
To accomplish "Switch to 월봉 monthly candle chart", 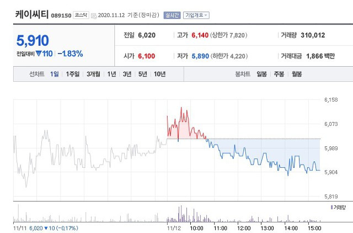I will 297,74.
